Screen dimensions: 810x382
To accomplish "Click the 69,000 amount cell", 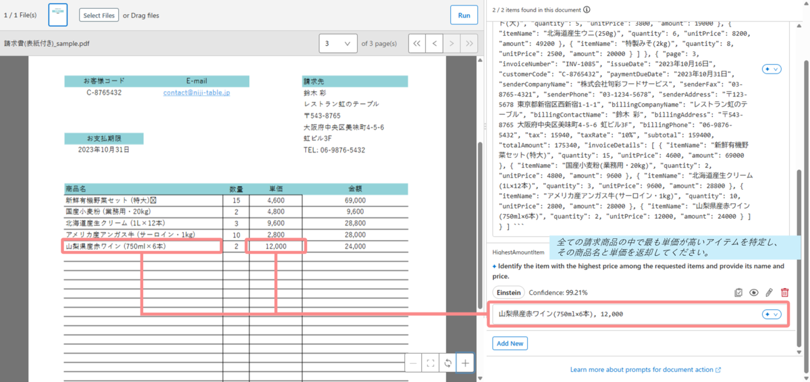I will coord(355,200).
